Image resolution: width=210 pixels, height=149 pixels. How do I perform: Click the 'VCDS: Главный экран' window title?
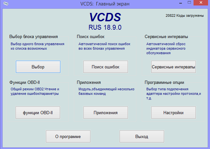click(105, 4)
